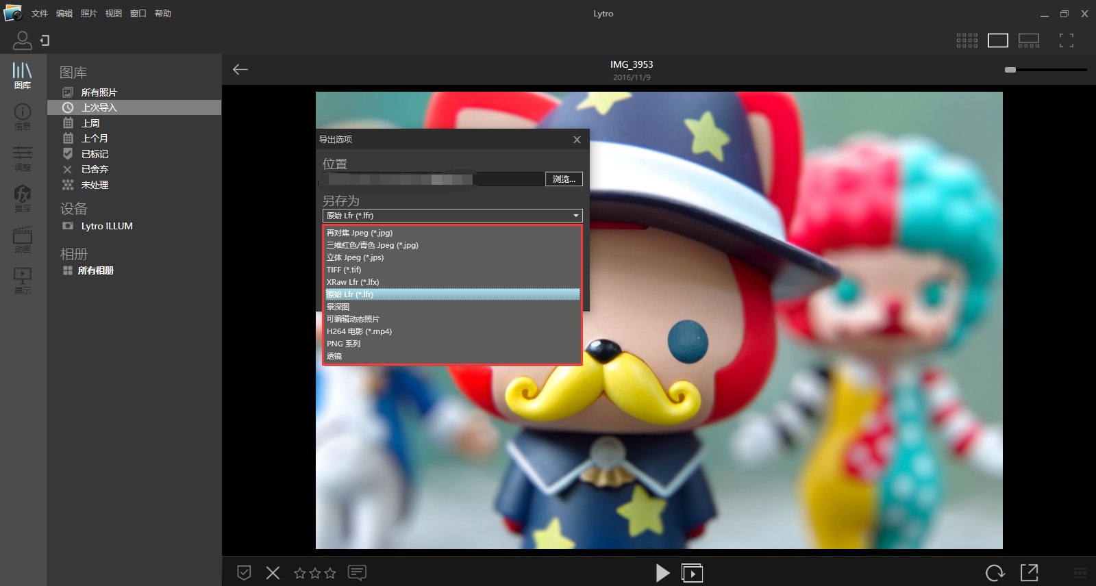Adjust the zoom slider at top right

tap(1010, 70)
